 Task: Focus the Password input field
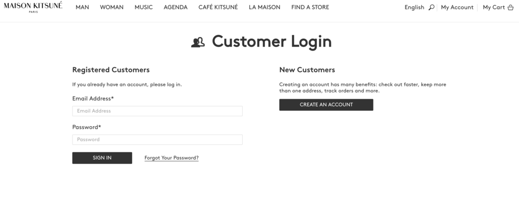(x=157, y=140)
